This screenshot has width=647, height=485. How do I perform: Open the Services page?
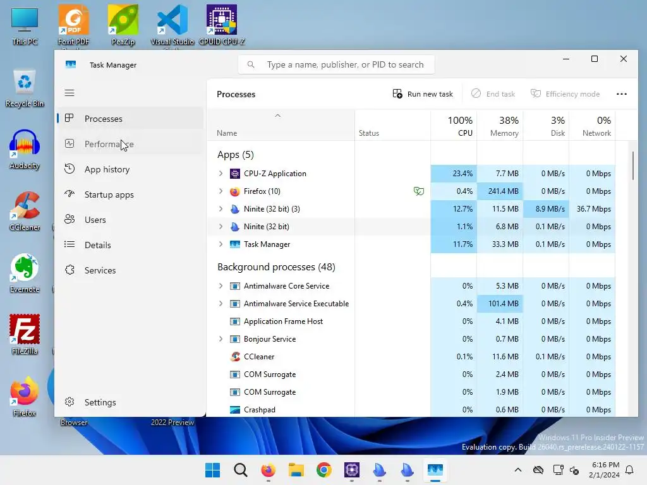tap(130, 270)
